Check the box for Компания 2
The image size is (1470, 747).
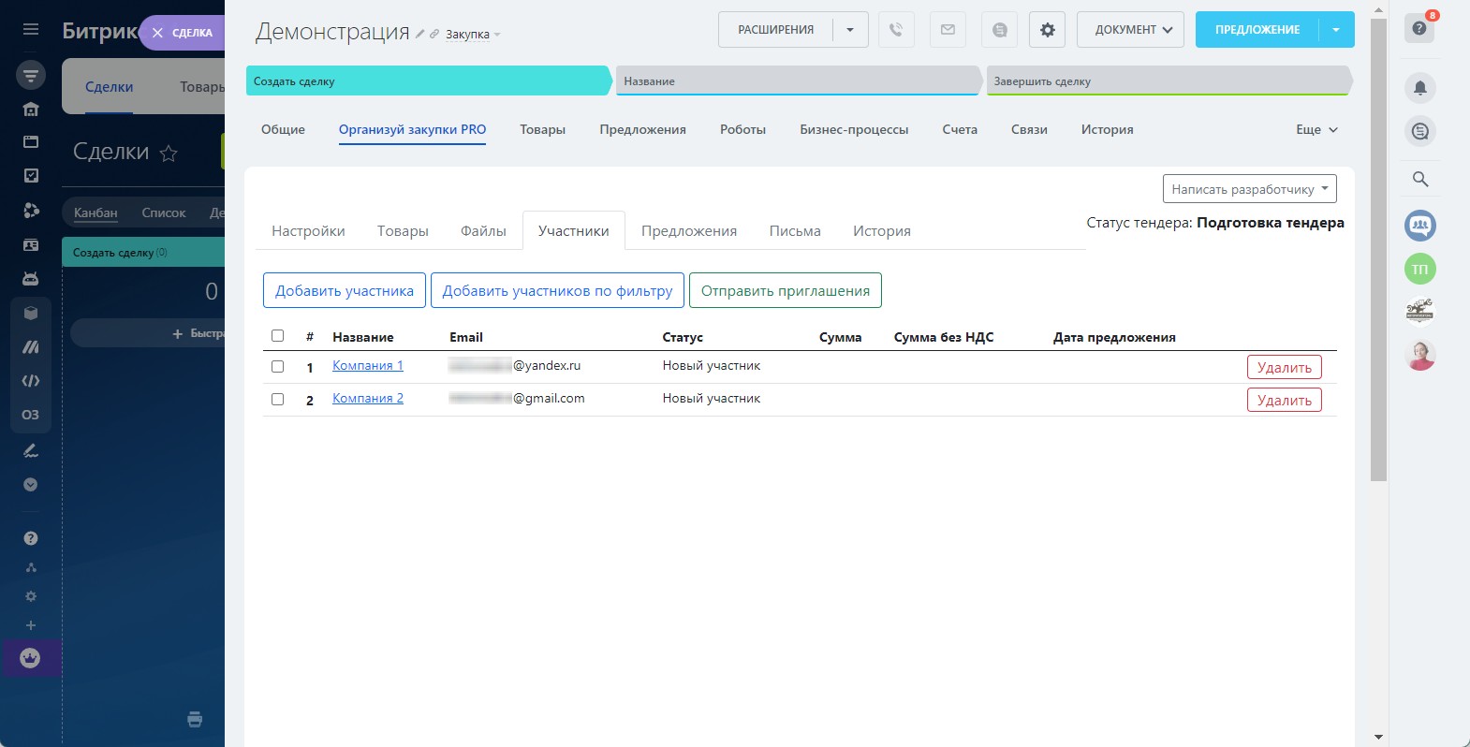(x=277, y=400)
